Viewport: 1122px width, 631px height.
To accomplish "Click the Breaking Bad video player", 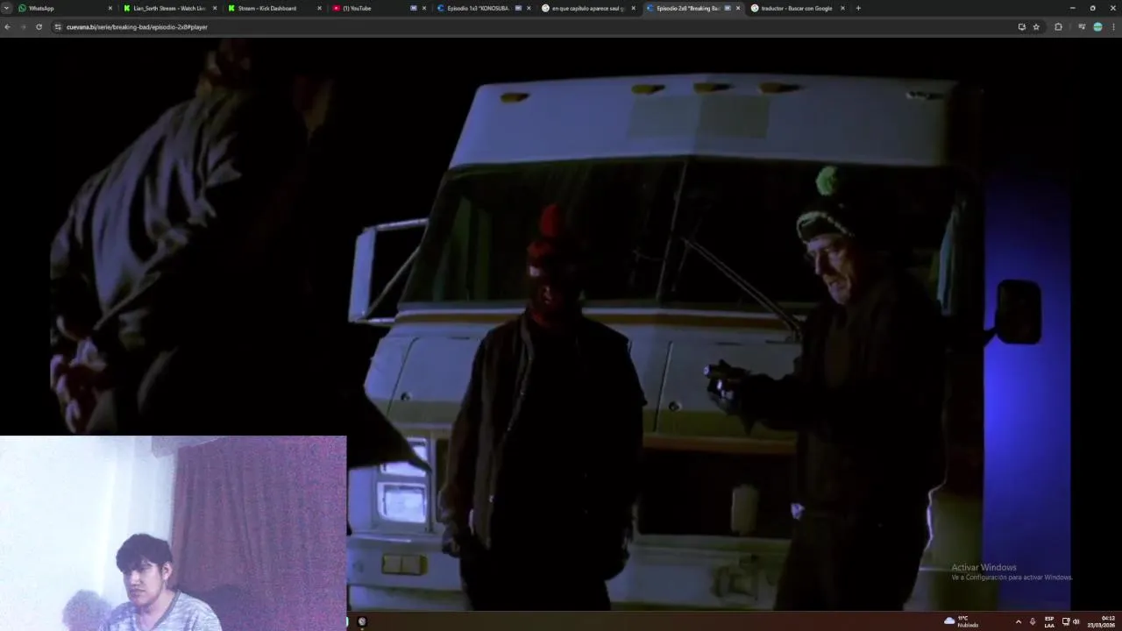I will click(561, 324).
